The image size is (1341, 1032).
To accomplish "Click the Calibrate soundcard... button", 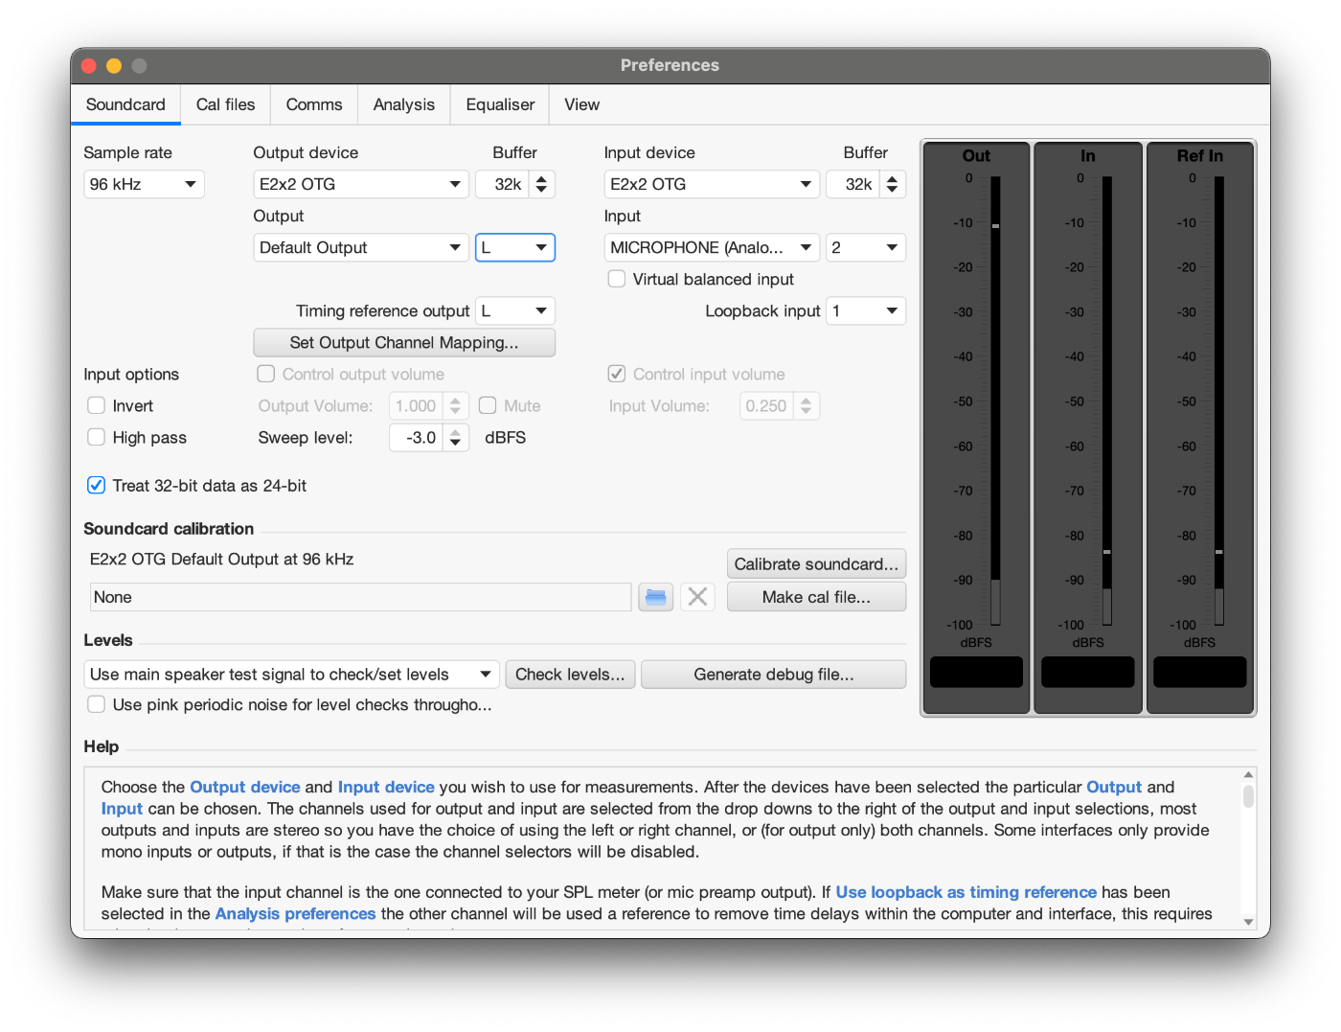I will [816, 564].
